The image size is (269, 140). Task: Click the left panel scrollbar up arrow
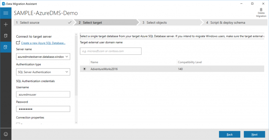point(76,34)
